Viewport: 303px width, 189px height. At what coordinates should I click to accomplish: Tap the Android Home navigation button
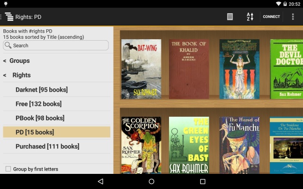click(x=151, y=181)
